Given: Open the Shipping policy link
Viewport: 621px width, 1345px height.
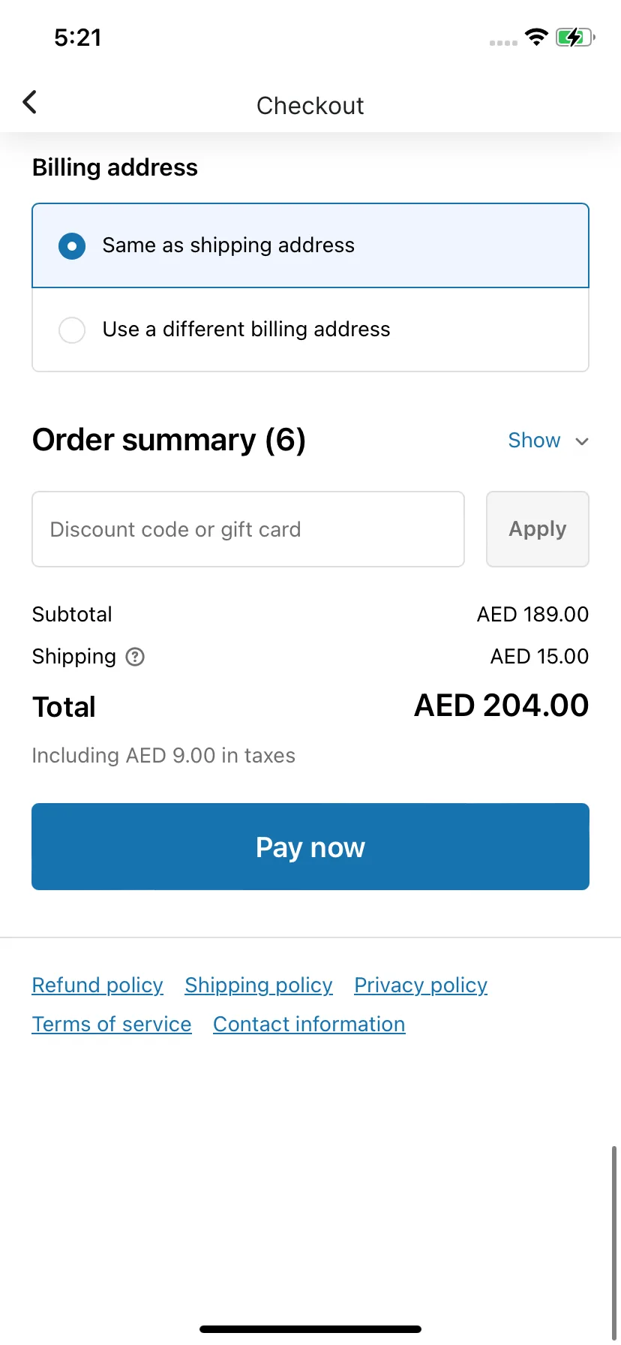Looking at the screenshot, I should pyautogui.click(x=259, y=985).
